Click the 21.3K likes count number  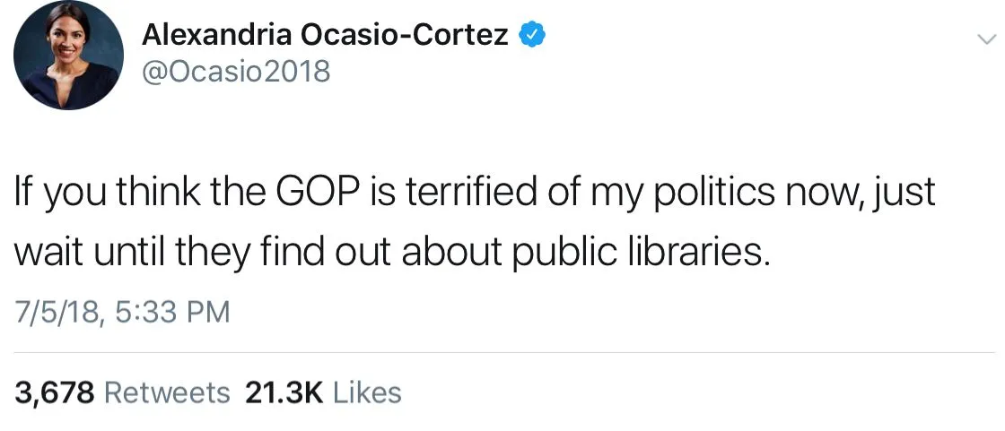pos(284,392)
